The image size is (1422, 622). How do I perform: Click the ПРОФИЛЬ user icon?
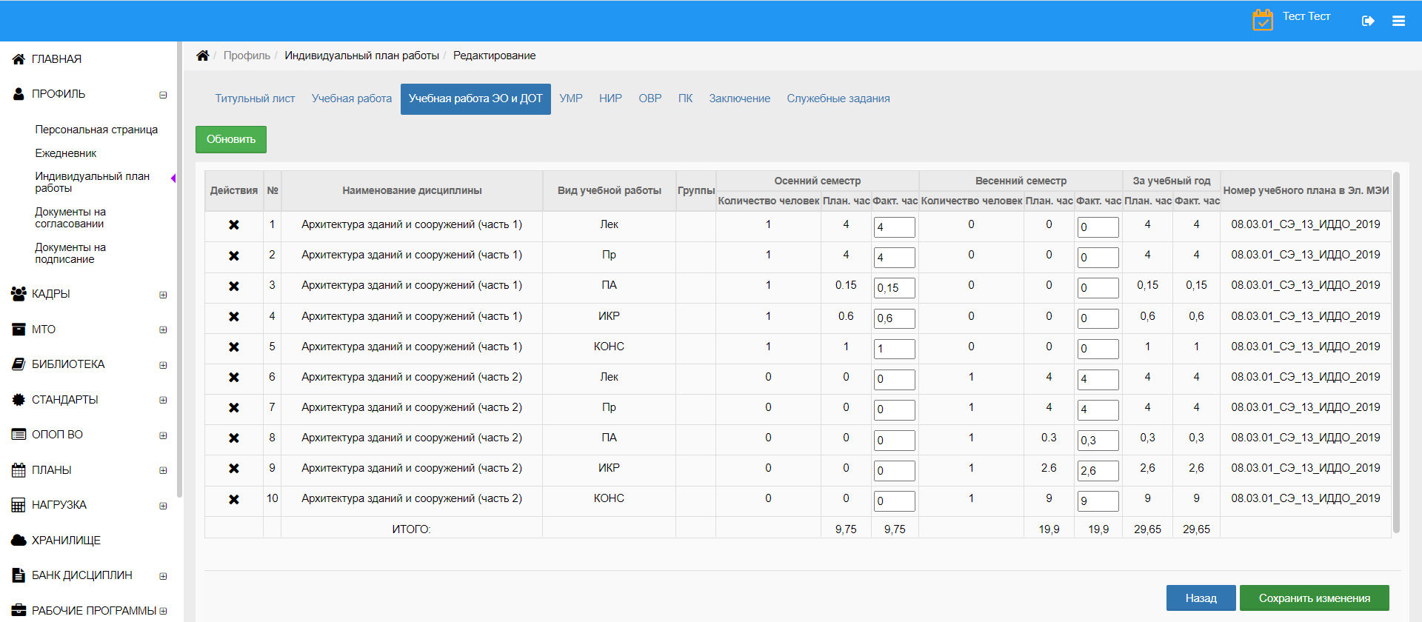pos(19,94)
